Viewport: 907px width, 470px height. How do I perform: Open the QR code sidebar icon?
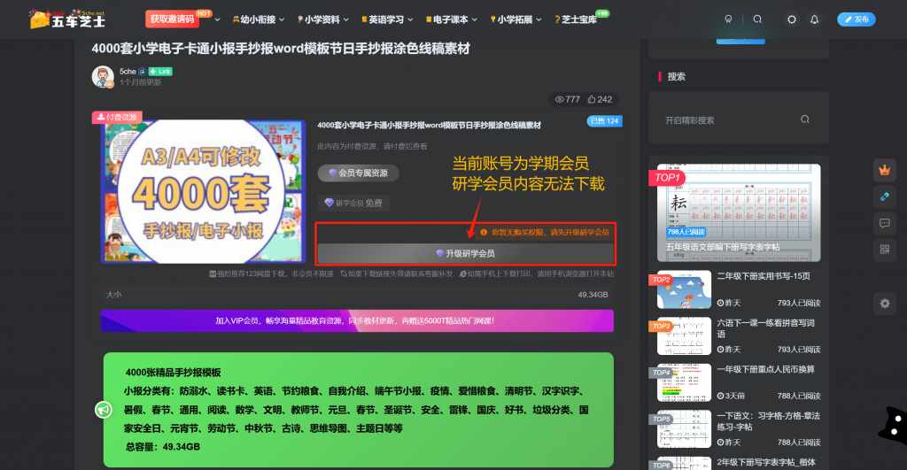pyautogui.click(x=885, y=250)
